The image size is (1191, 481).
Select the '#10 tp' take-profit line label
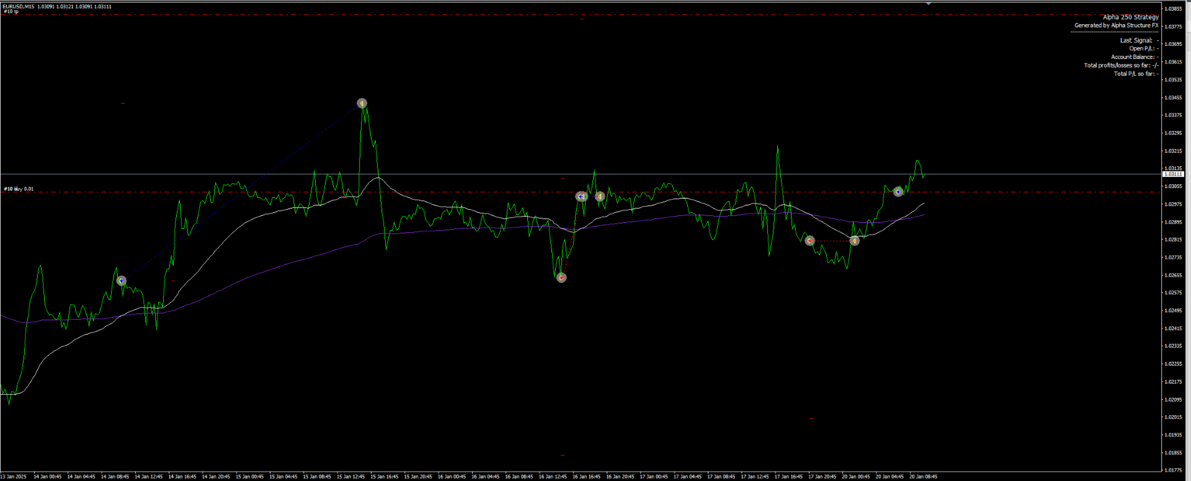(x=11, y=11)
